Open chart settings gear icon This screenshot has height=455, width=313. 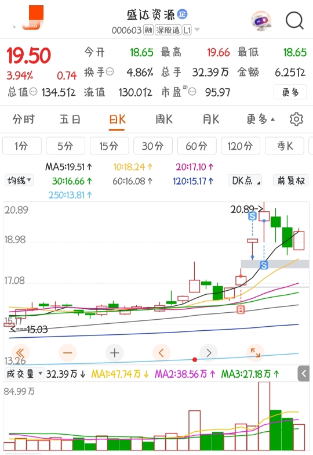click(x=296, y=120)
